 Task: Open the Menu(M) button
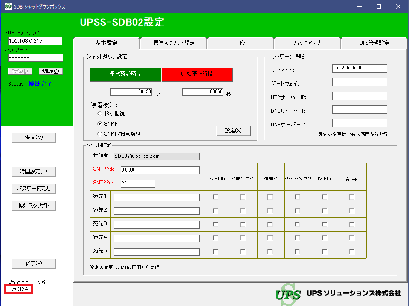[x=34, y=137]
